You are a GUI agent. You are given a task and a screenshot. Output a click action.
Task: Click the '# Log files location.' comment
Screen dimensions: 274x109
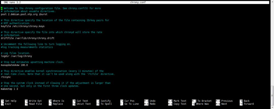15,53
